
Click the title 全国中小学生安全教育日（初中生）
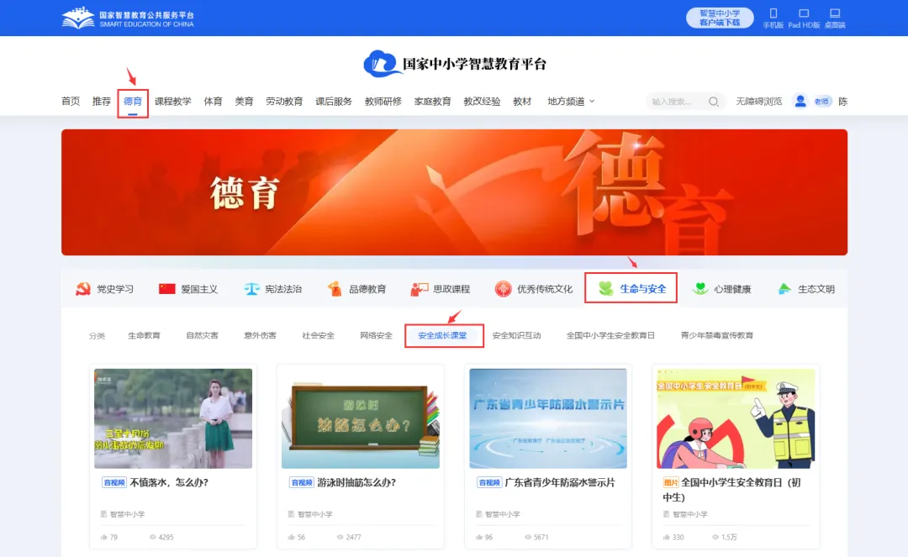click(732, 489)
